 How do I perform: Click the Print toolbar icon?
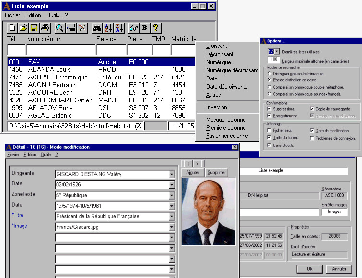click(45, 28)
